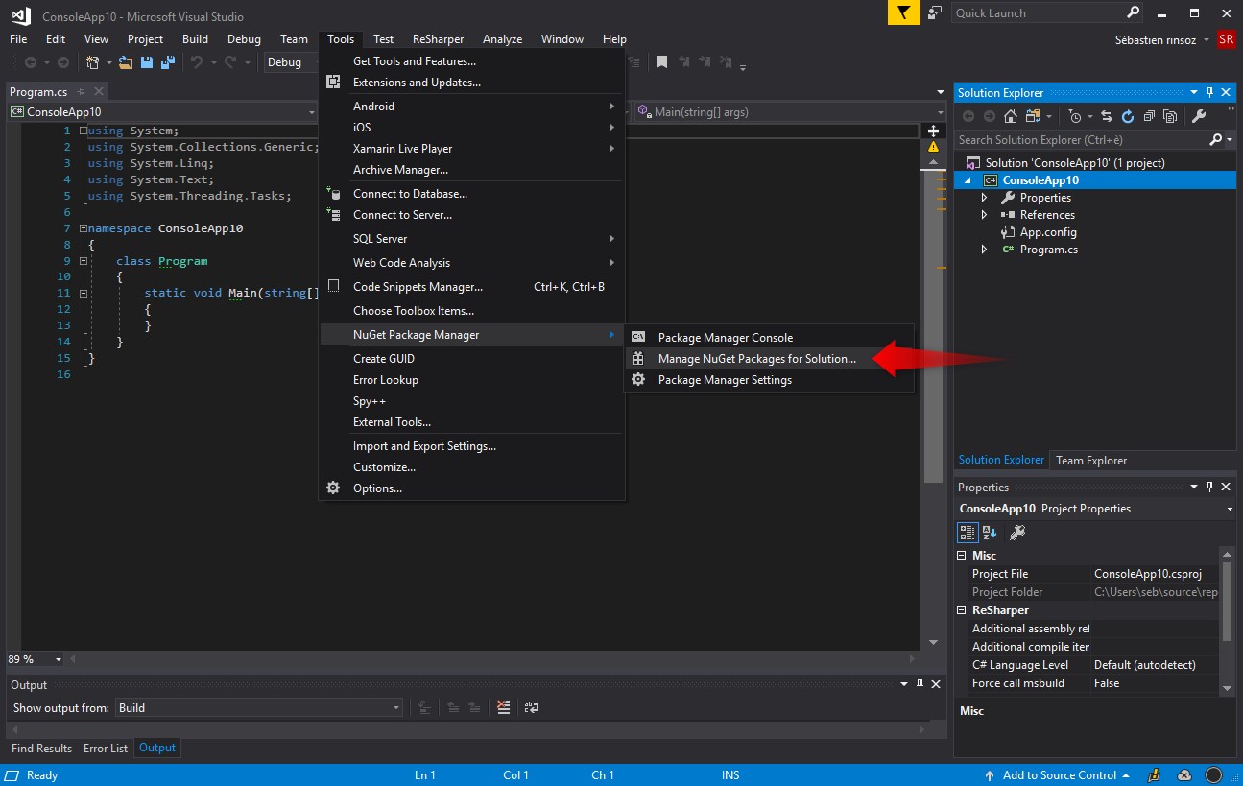
Task: Click the feedback notification flag icon
Action: click(903, 13)
